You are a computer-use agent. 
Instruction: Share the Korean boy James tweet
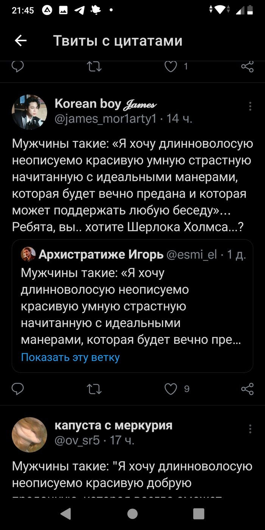coord(247,389)
